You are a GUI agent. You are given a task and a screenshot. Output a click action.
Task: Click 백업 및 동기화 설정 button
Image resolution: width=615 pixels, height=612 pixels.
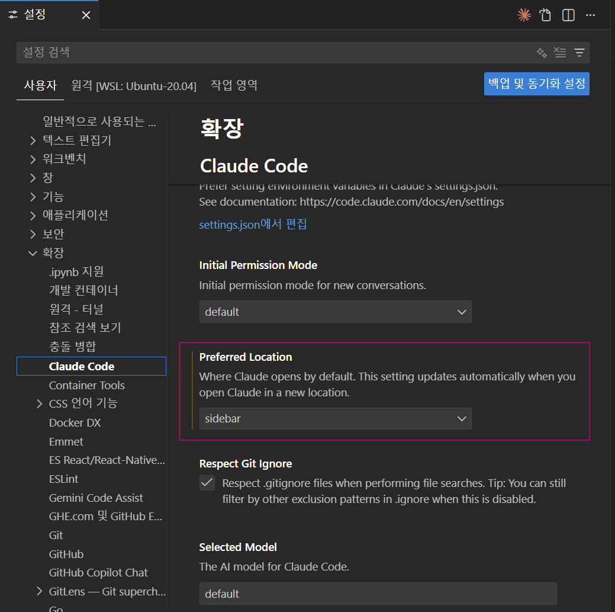(536, 84)
